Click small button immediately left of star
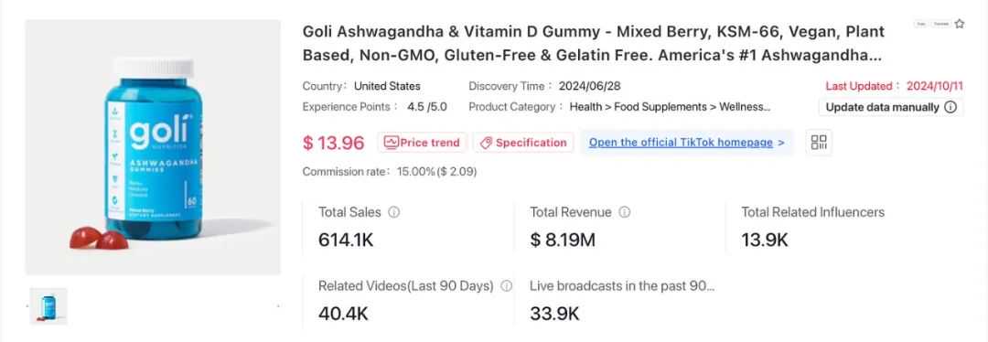Image resolution: width=988 pixels, height=342 pixels. pyautogui.click(x=940, y=24)
